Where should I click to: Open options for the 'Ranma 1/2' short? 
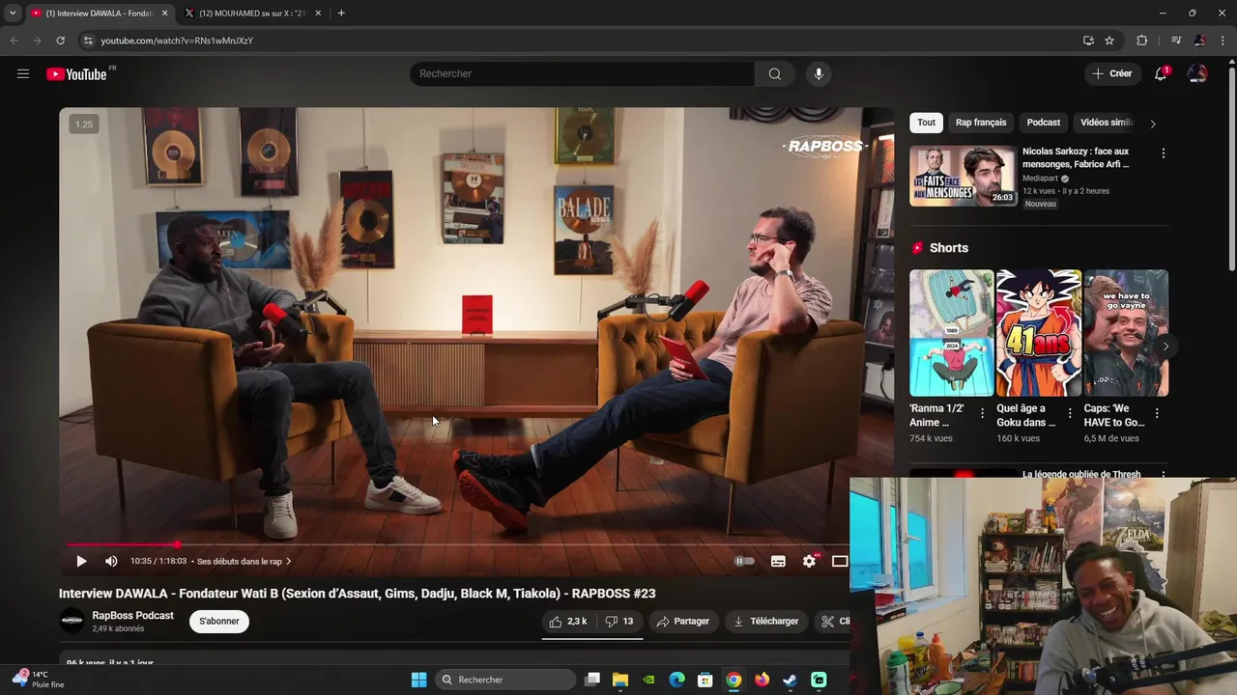pyautogui.click(x=983, y=413)
